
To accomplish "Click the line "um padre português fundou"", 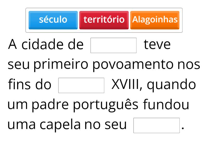I will click(x=98, y=105).
